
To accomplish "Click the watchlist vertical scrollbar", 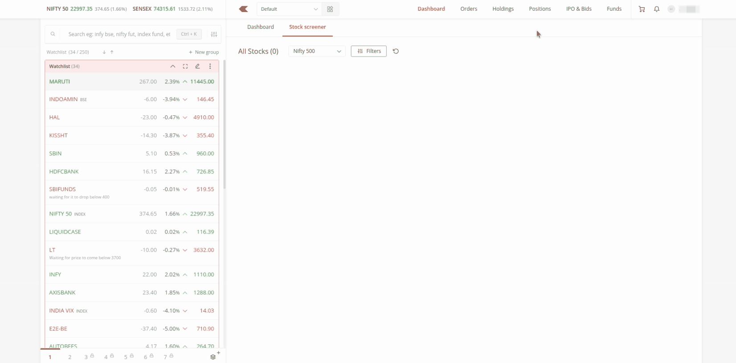I will coord(225,125).
